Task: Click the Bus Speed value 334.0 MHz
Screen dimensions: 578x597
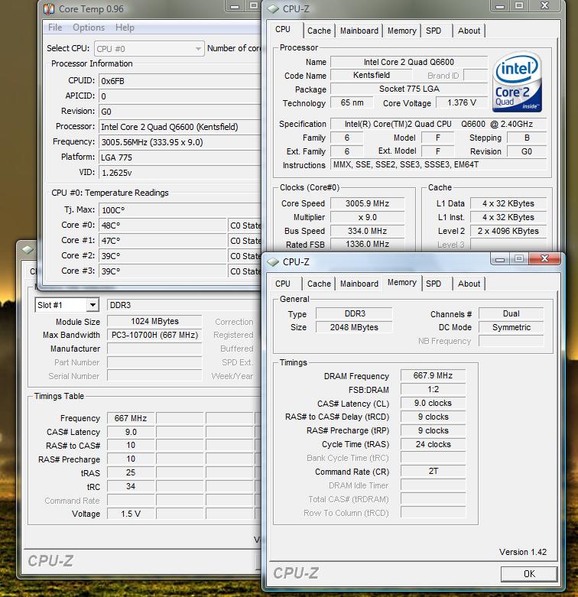Action: pyautogui.click(x=368, y=231)
